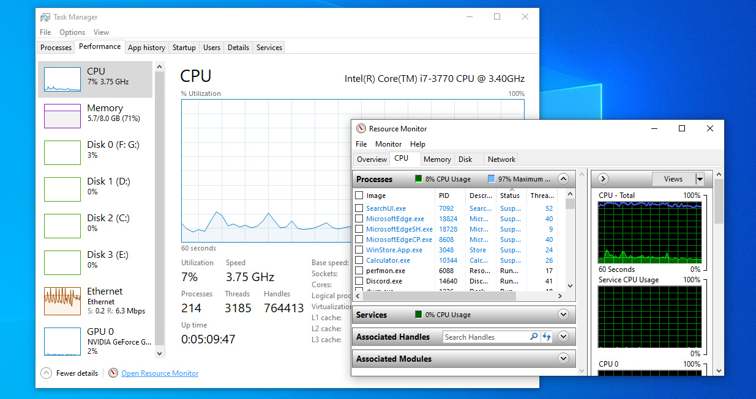Select the CPU graph thumbnail in Task Manager sidebar
This screenshot has width=756, height=399.
tap(62, 79)
